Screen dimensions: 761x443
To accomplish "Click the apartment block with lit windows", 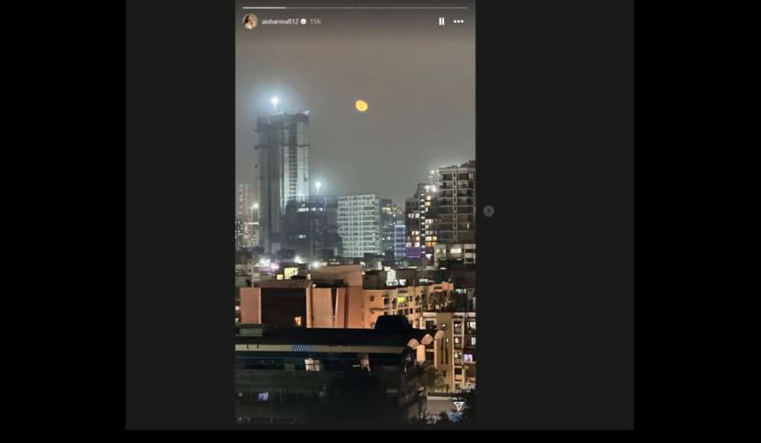I will tap(457, 203).
